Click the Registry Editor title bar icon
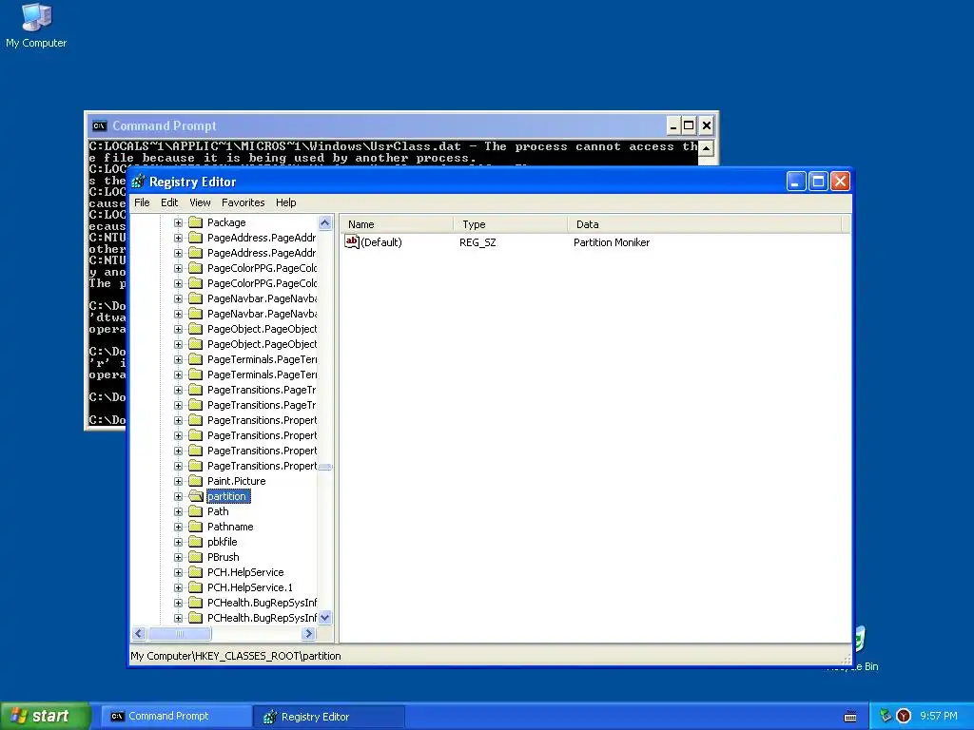This screenshot has height=730, width=974. pyautogui.click(x=139, y=182)
